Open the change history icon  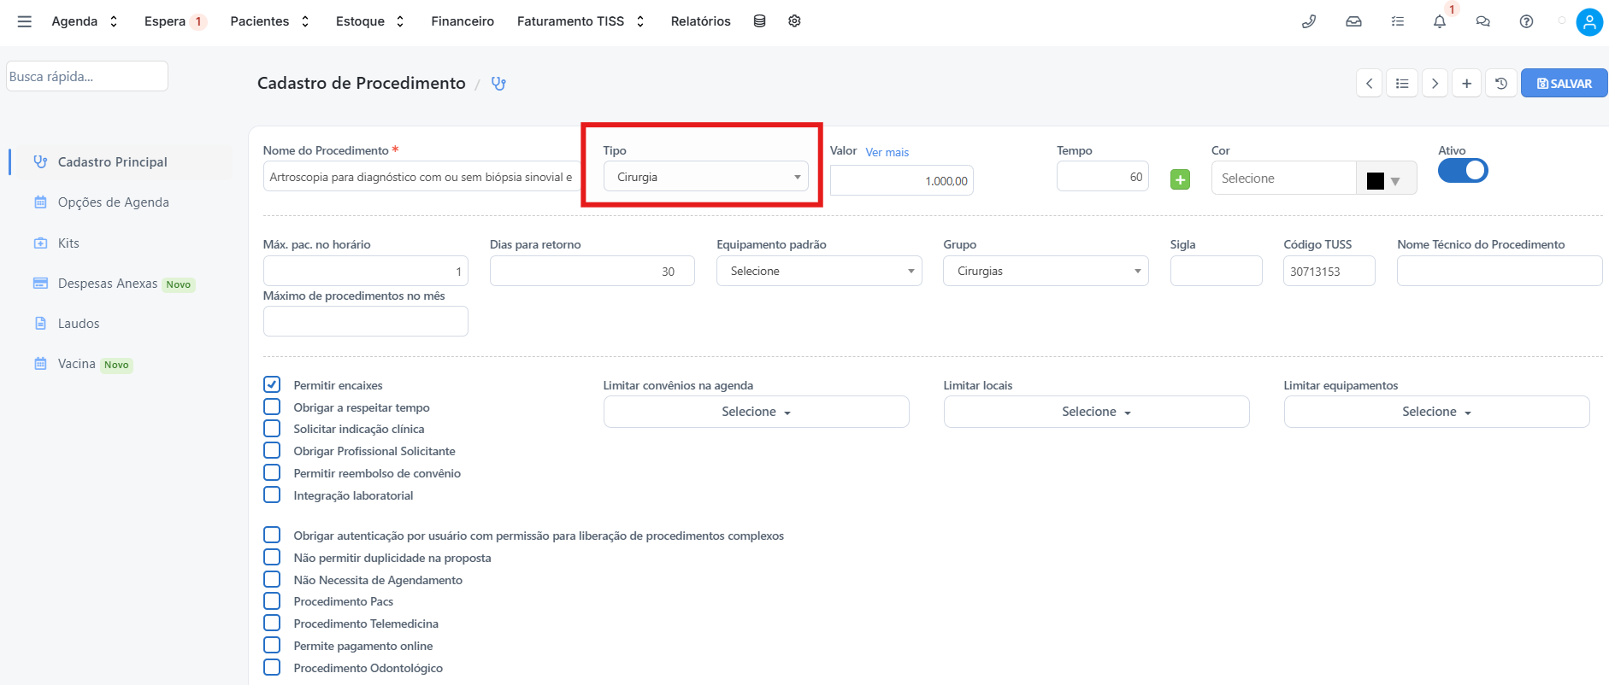(x=1501, y=84)
